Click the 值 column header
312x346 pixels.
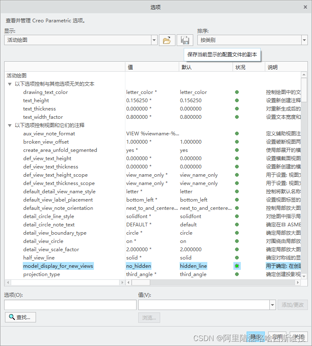pos(151,67)
